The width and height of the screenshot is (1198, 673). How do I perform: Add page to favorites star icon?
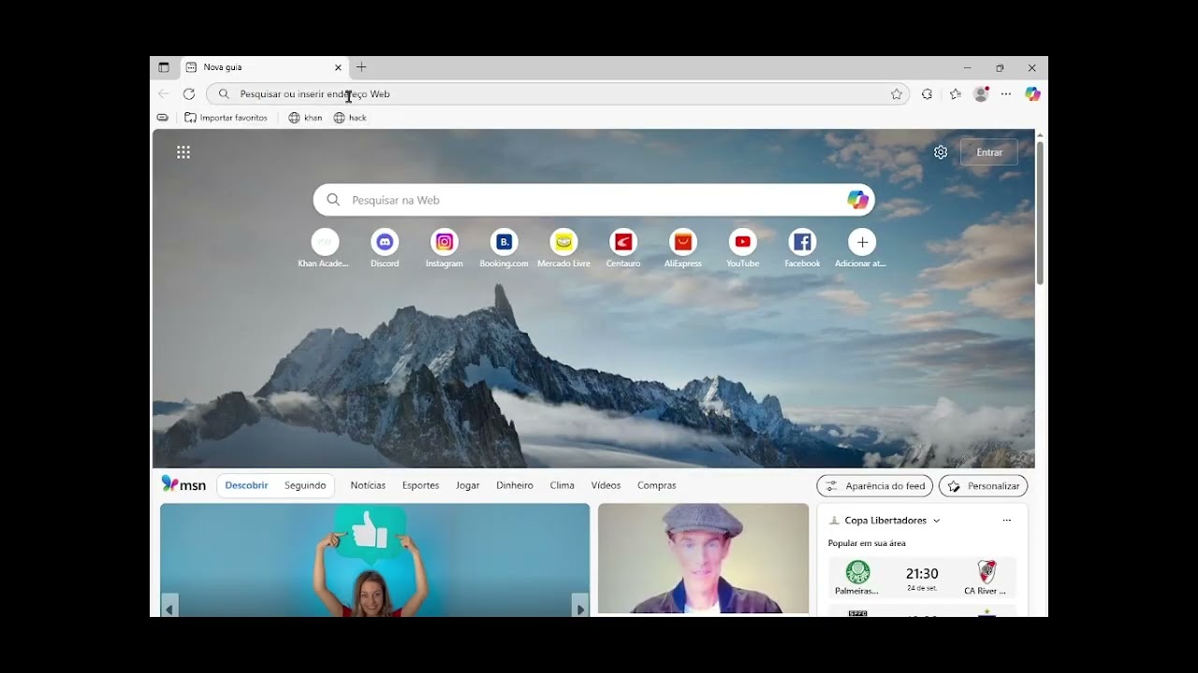pos(897,94)
